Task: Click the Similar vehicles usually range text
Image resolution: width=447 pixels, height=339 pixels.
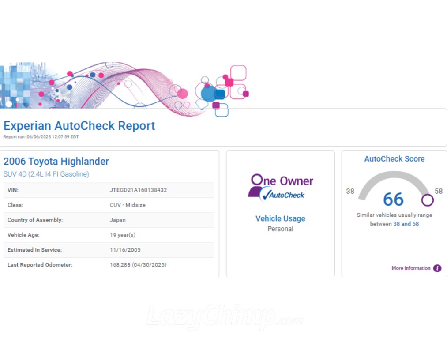Action: click(394, 215)
